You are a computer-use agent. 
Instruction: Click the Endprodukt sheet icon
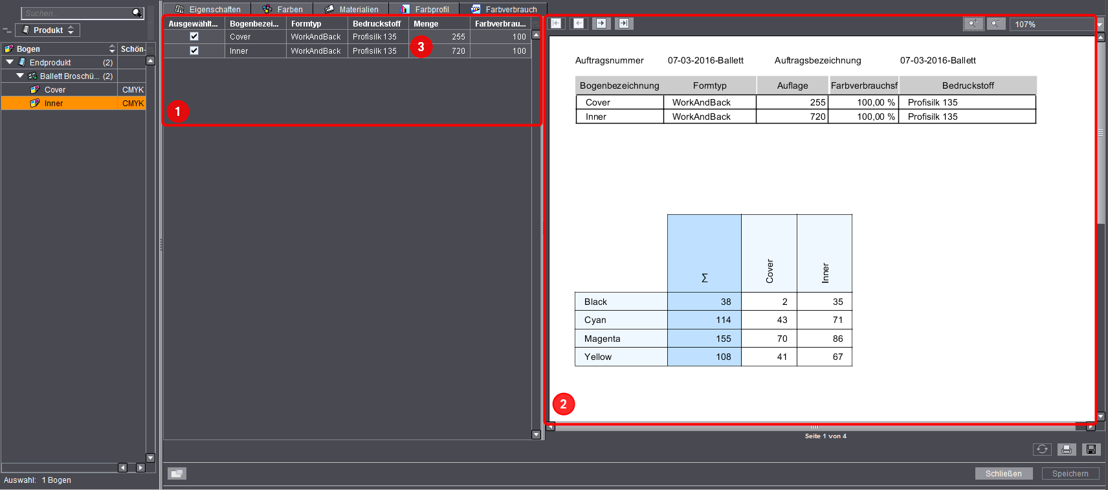22,62
